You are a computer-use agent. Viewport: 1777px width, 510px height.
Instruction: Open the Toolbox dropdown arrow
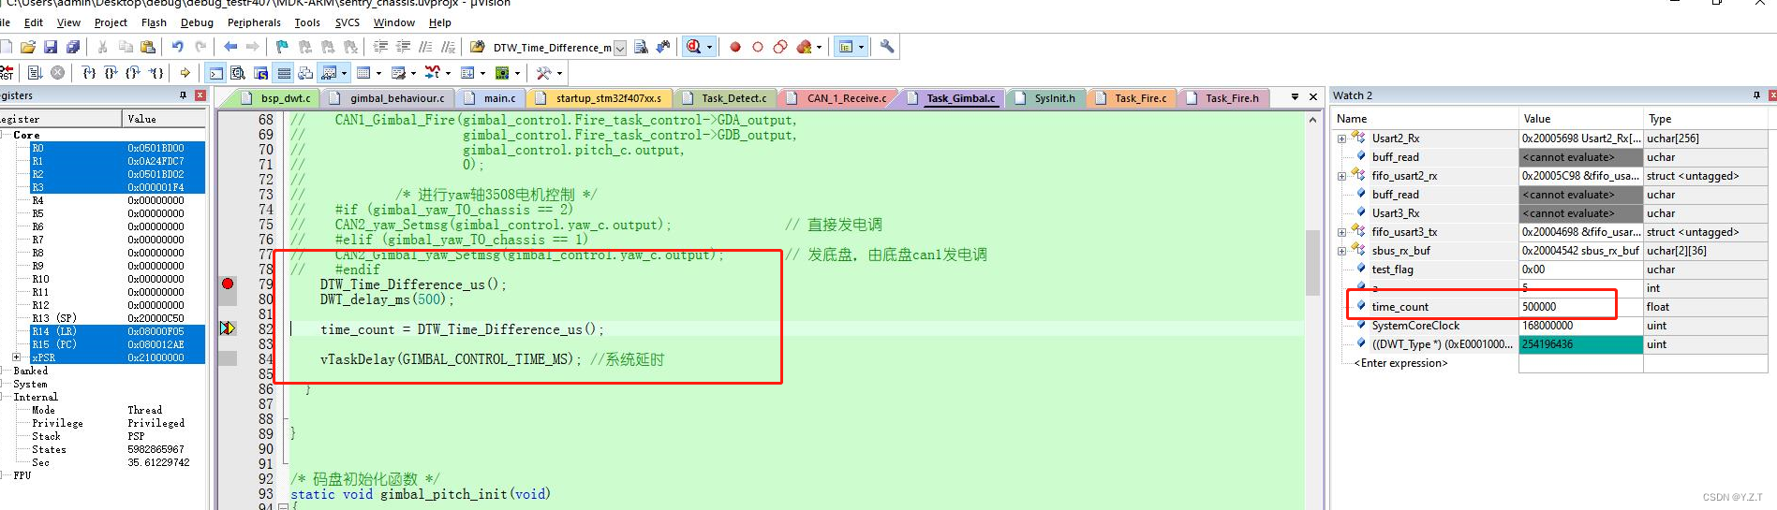[559, 72]
